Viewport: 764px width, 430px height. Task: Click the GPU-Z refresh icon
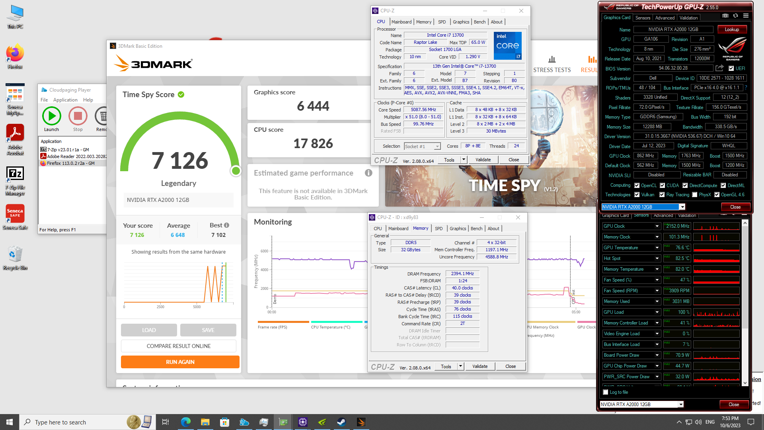(x=735, y=16)
